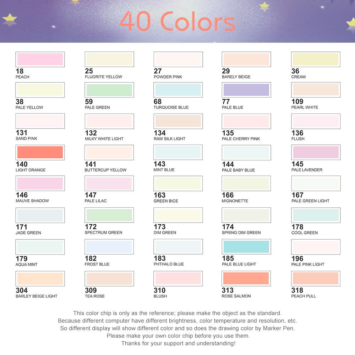
Task: Click the 318 Peach Pull swatch
Action: click(x=316, y=278)
